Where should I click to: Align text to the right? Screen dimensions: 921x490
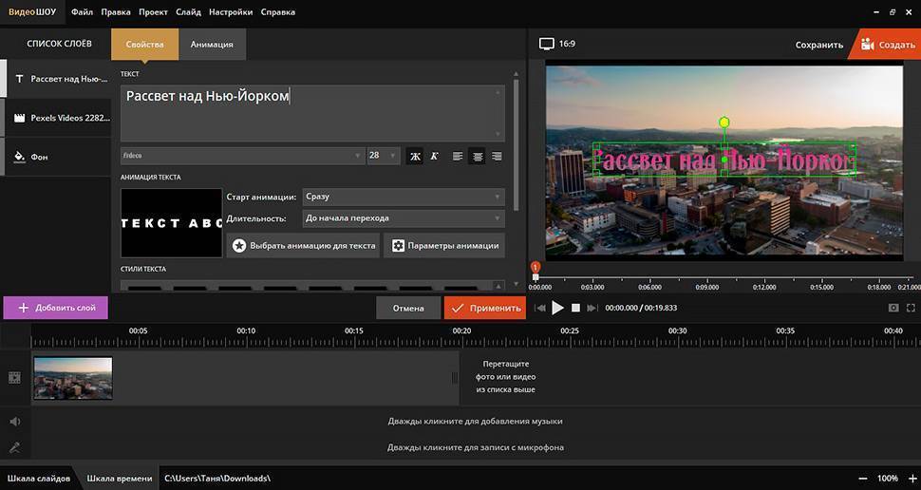pyautogui.click(x=497, y=156)
